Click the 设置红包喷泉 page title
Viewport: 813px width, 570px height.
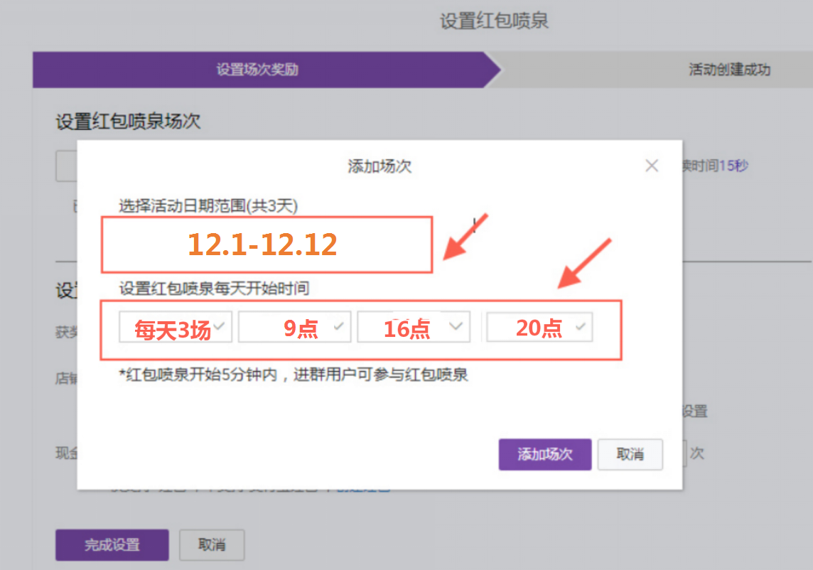[494, 21]
